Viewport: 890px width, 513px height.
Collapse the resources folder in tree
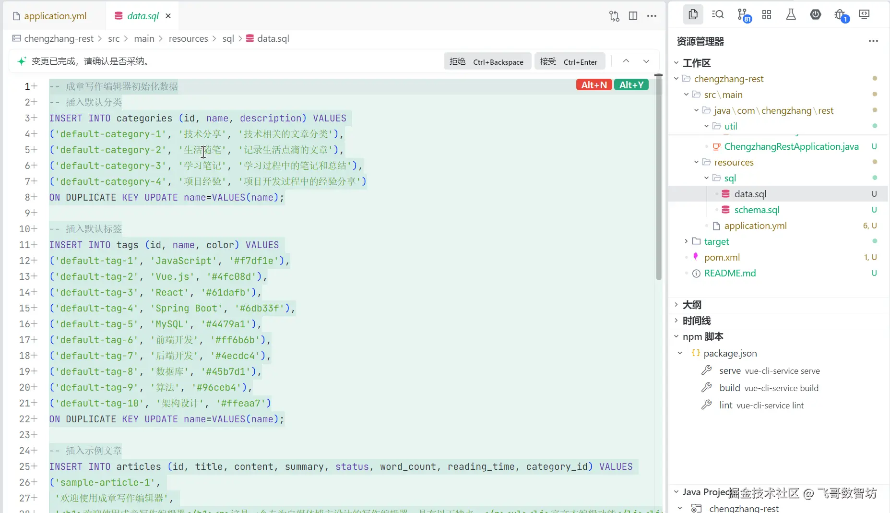(x=696, y=162)
